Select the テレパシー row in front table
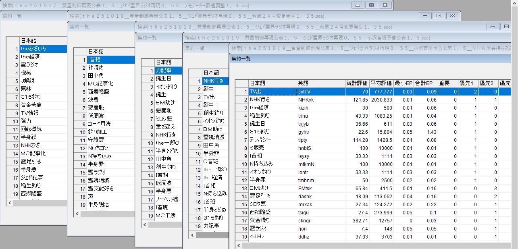 (272, 140)
